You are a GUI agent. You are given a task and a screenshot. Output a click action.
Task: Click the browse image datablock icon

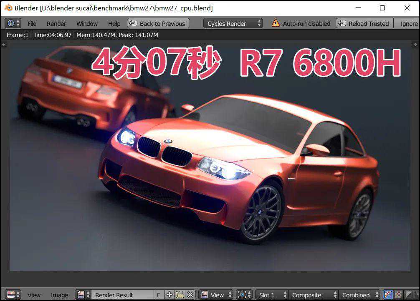83,295
